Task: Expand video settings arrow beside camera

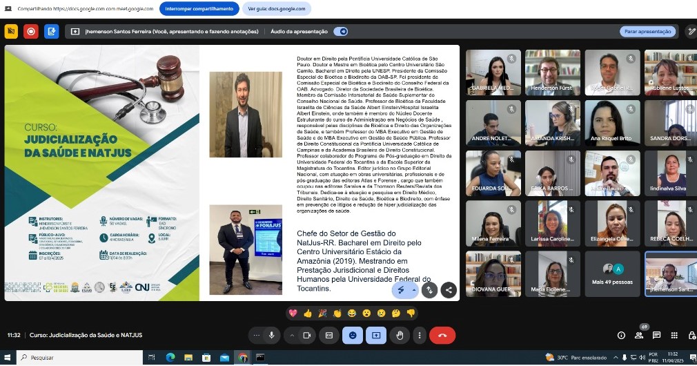Action: 292,335
